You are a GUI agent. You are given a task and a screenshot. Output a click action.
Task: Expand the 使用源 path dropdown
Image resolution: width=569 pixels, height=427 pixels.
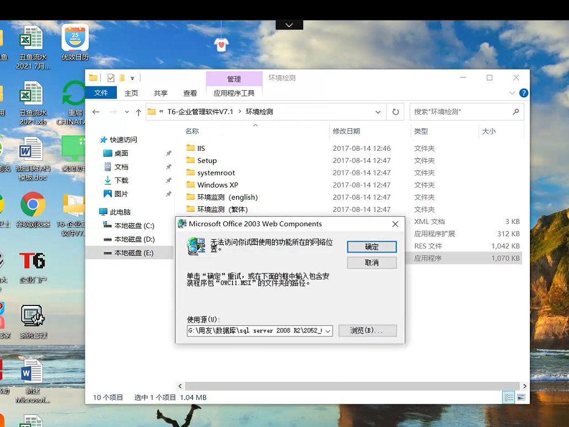point(328,331)
